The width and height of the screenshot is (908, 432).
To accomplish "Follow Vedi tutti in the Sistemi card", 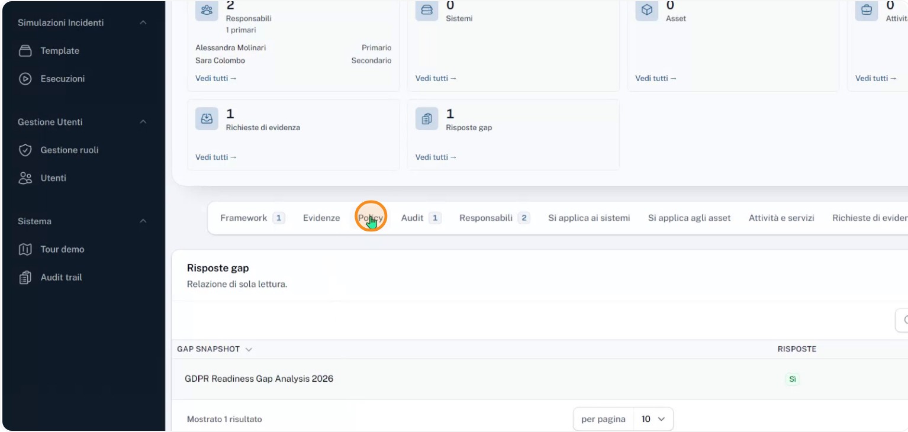I will 436,78.
